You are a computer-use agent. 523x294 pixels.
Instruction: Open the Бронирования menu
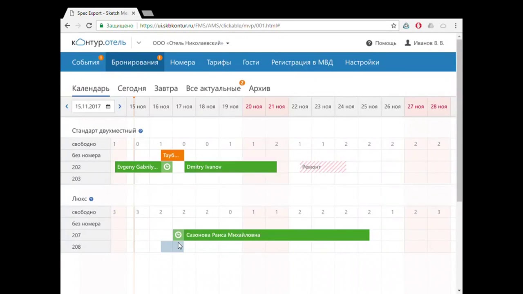pos(135,62)
